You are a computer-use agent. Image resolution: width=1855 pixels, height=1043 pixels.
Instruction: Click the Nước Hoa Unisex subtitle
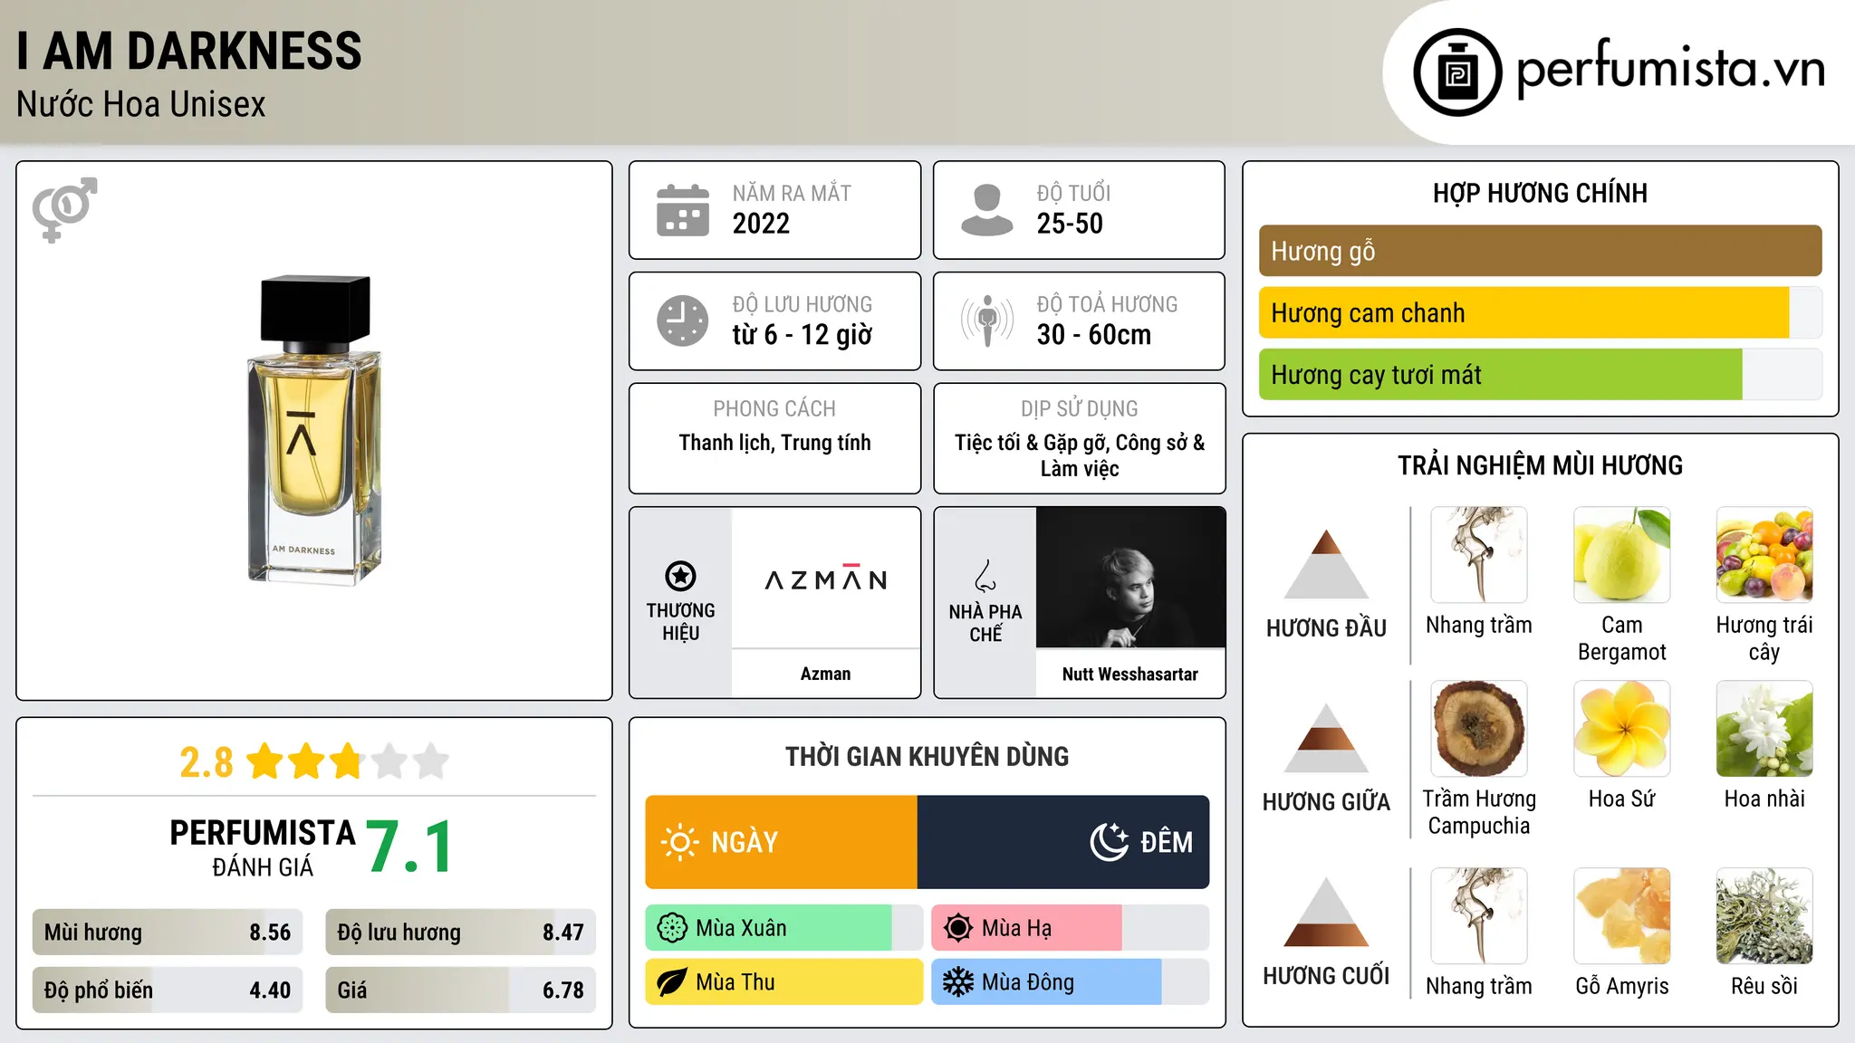coord(141,105)
